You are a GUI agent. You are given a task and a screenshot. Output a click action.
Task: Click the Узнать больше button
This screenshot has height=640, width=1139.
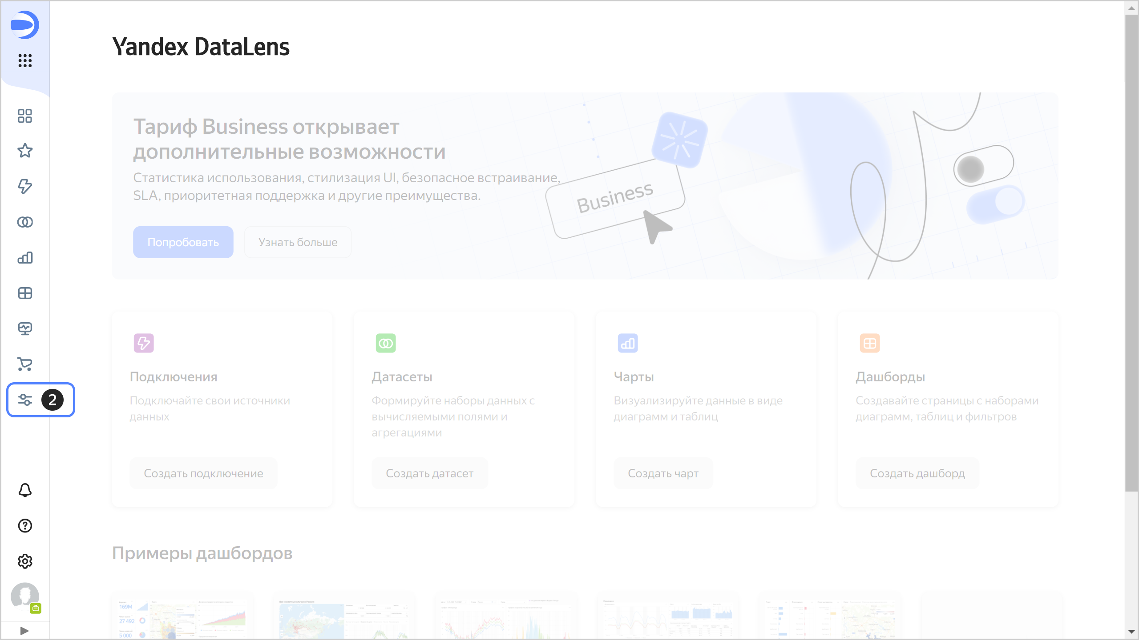pos(298,242)
